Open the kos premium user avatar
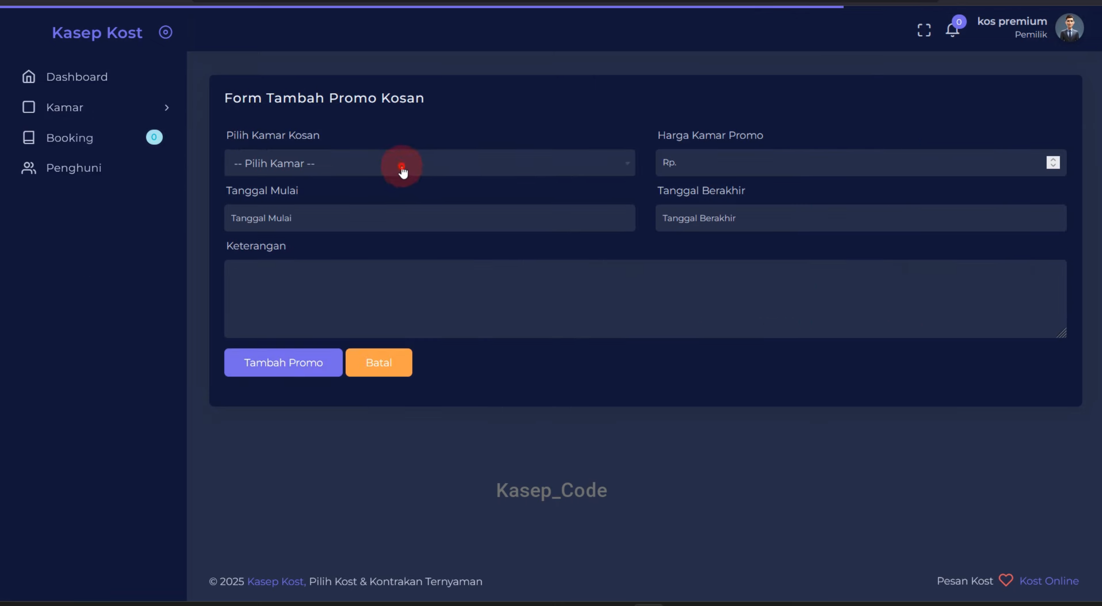1102x606 pixels. (x=1069, y=28)
